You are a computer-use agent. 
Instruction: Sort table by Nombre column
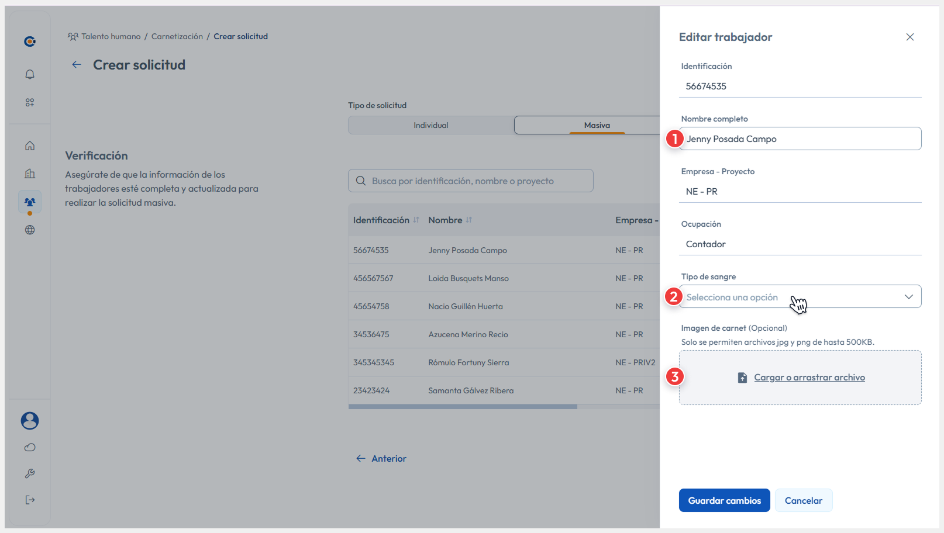coord(468,220)
